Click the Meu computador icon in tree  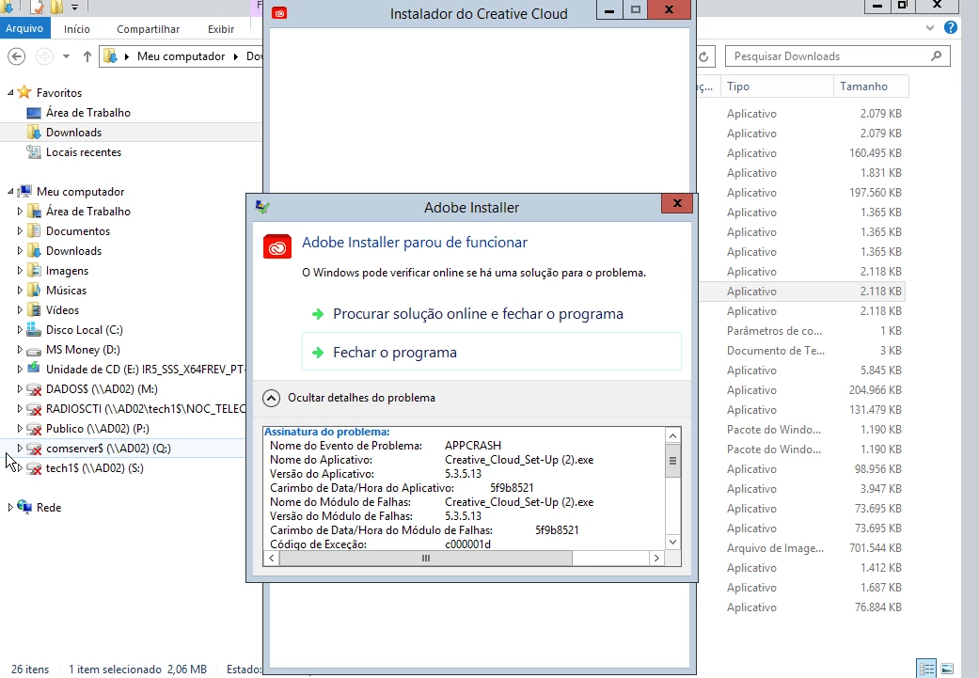pos(24,191)
